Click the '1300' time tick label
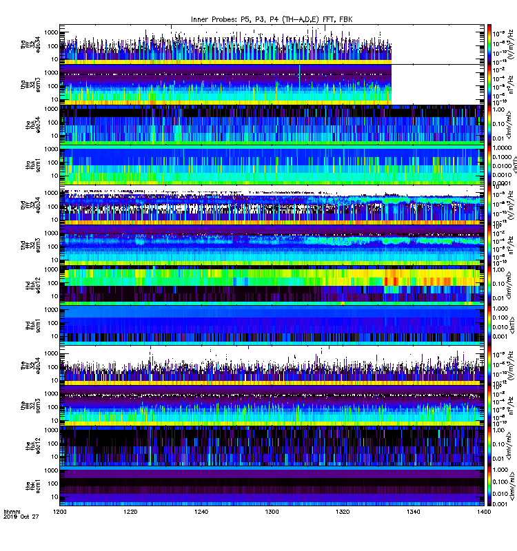This screenshot has width=517, height=551. pyautogui.click(x=272, y=512)
